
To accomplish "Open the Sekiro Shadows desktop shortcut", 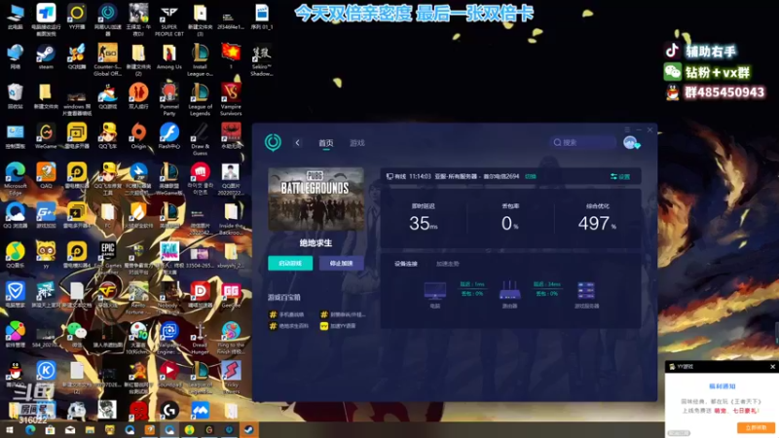I will coord(262,59).
